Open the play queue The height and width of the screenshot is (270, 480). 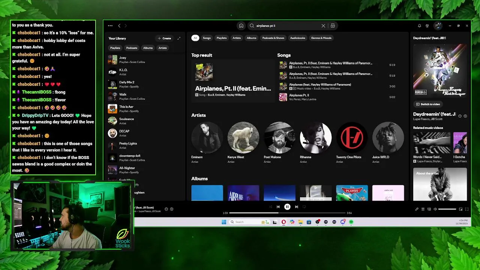coord(423,209)
